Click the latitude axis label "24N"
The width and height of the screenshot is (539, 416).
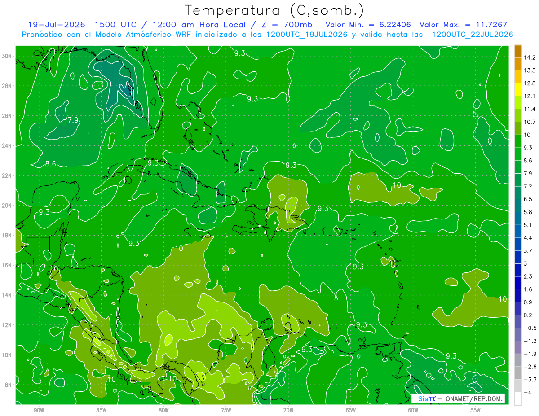8,146
